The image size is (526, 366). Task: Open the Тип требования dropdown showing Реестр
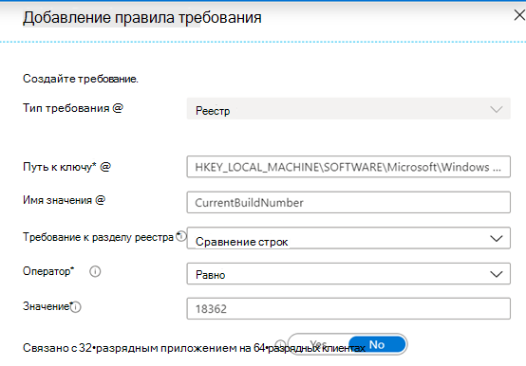click(x=348, y=108)
